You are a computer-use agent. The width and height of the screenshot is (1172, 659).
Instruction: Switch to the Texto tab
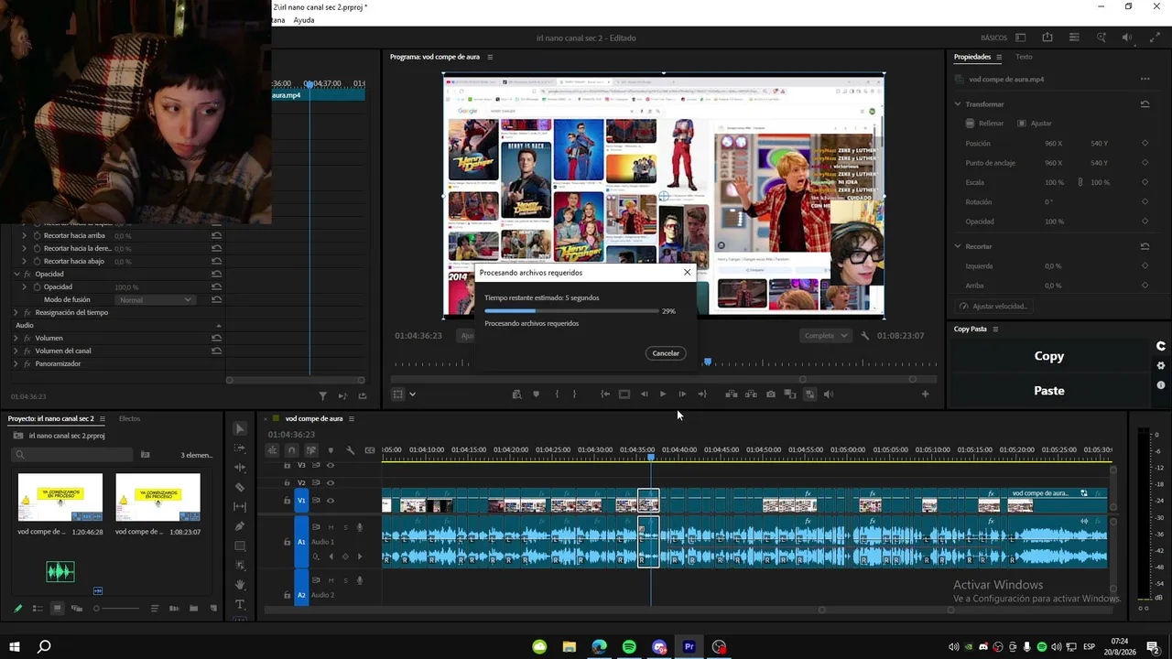click(1024, 57)
